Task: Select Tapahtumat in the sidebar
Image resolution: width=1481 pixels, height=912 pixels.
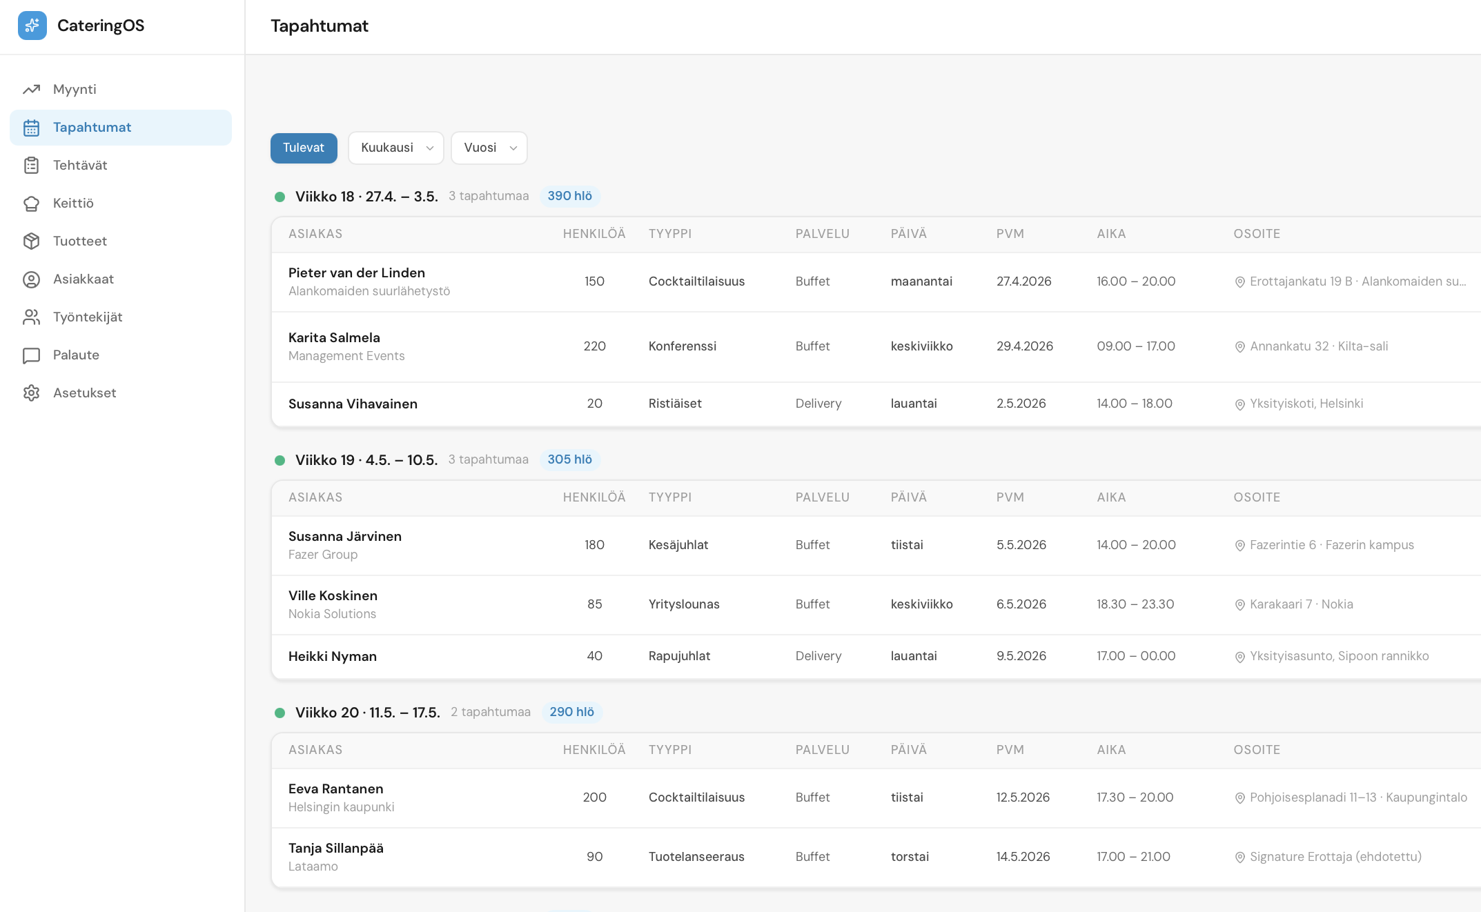Action: [92, 128]
